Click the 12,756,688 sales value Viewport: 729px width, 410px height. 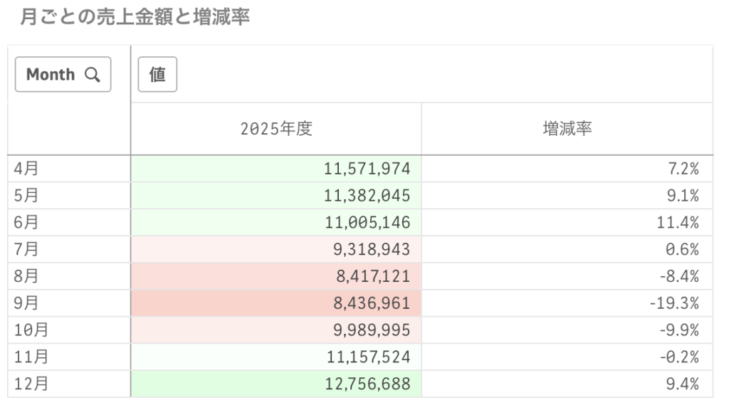coord(367,384)
